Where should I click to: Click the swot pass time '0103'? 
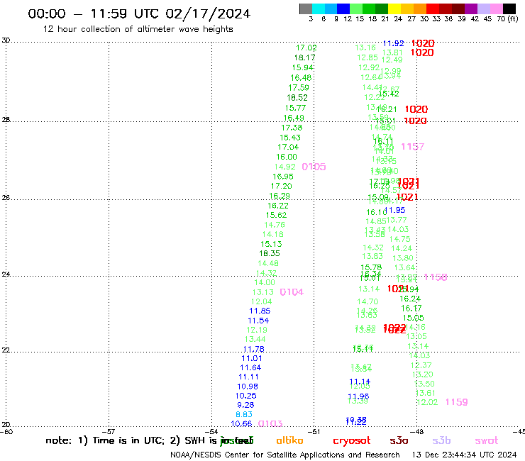coord(270,424)
